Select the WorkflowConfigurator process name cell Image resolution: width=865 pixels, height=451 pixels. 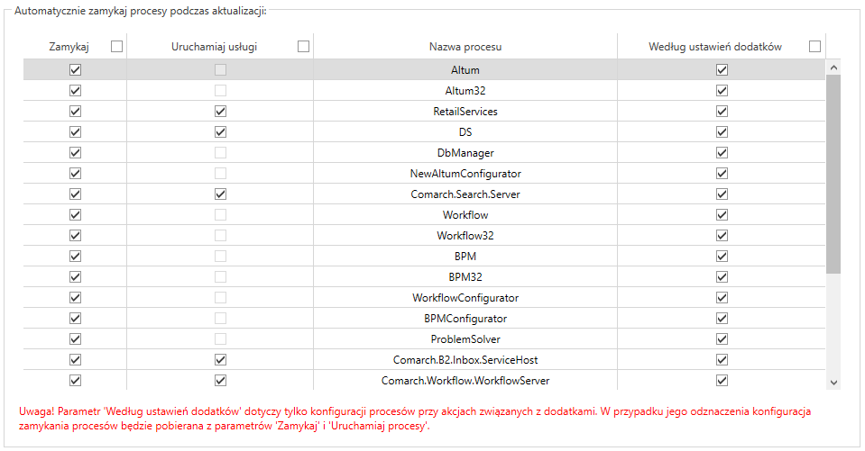click(x=465, y=298)
